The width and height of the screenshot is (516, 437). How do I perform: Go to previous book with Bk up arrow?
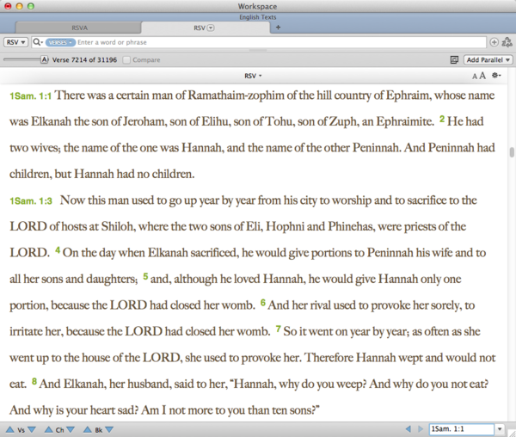(88, 429)
